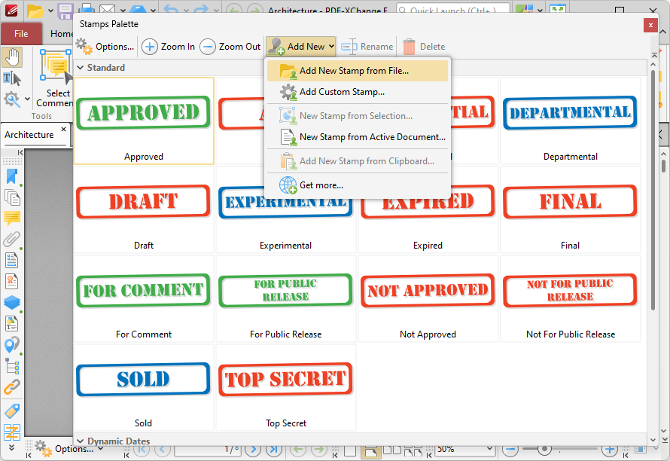Open the Thumbnails pane icon
The image size is (670, 461).
pos(12,197)
